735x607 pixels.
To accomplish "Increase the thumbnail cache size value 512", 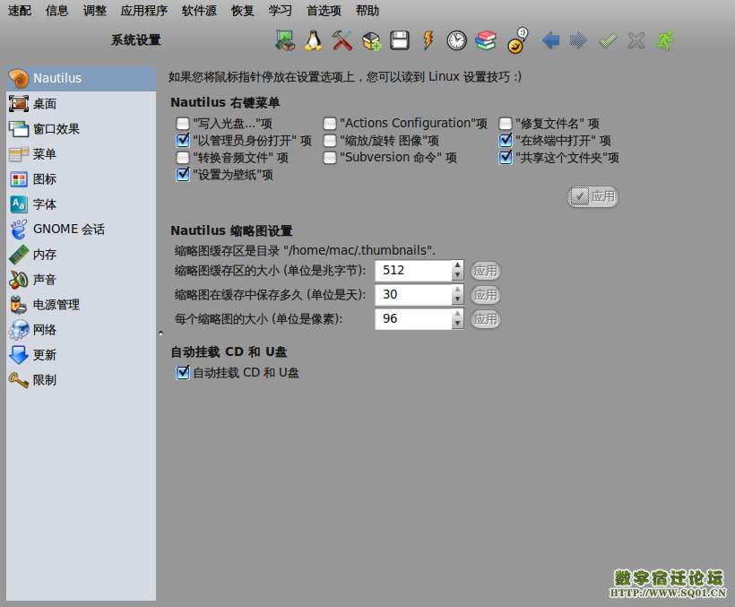I will 457,265.
